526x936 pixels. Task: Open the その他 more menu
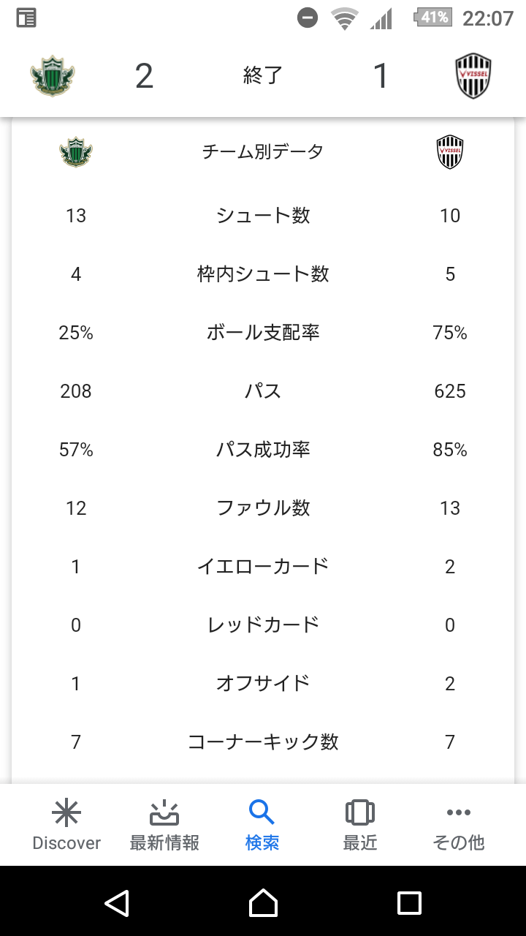(458, 825)
